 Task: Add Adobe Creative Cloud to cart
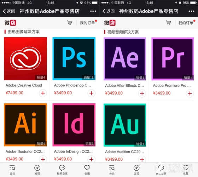click(43, 93)
